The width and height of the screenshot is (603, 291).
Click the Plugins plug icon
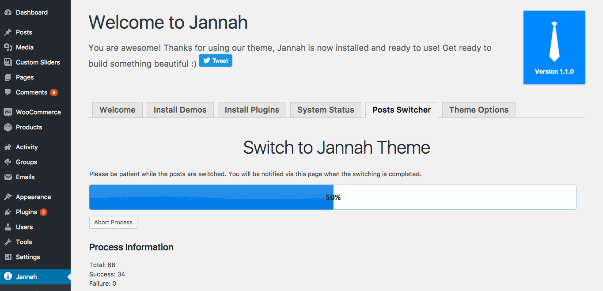point(8,212)
